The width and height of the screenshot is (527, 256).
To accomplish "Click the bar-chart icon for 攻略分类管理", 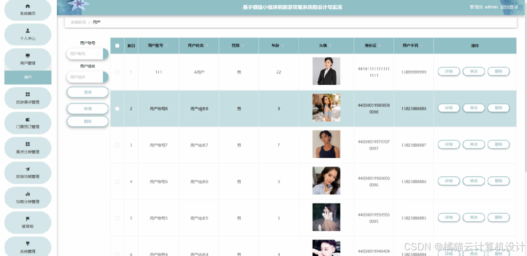I will click(x=28, y=194).
